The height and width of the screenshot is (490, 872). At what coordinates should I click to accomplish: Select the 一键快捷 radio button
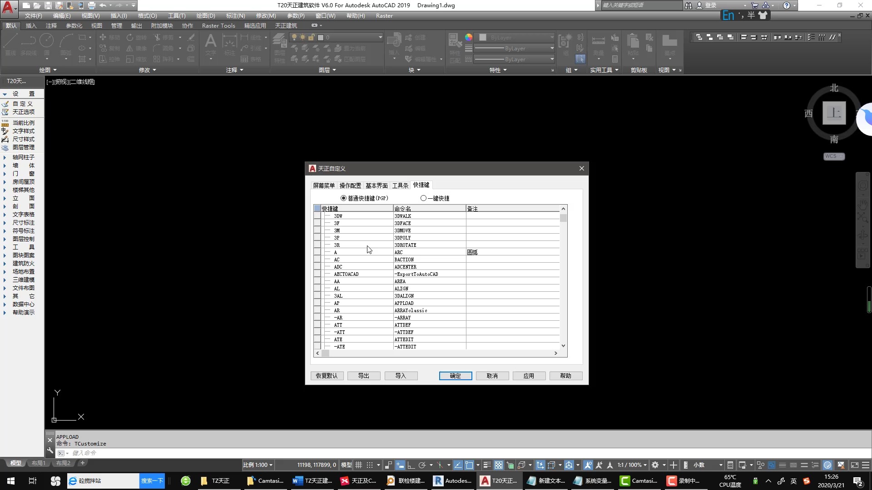423,198
